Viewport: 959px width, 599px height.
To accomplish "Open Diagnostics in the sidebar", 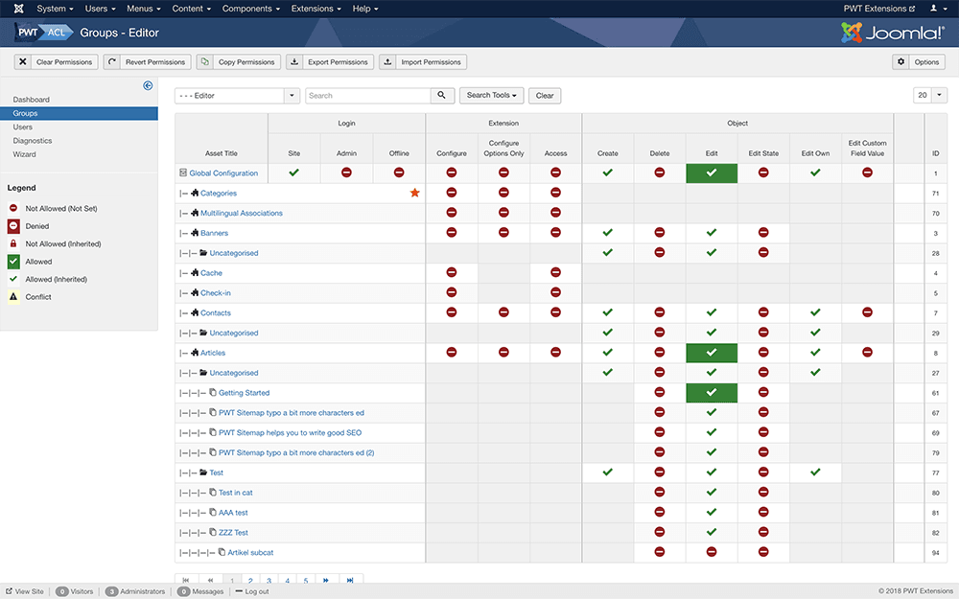I will click(33, 141).
